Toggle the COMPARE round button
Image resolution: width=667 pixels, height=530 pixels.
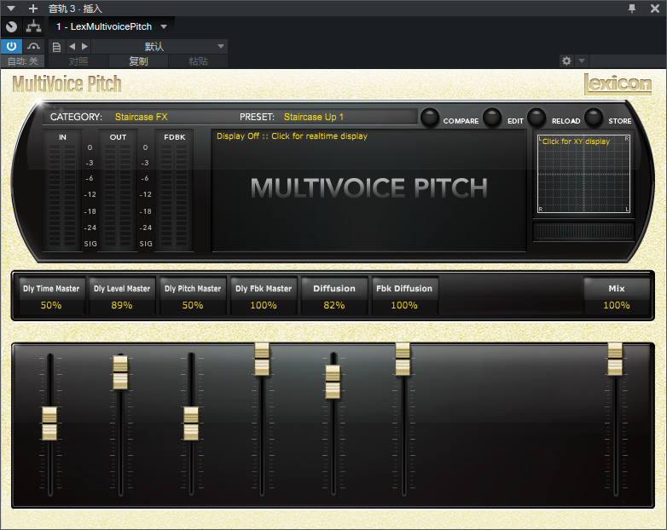(430, 118)
